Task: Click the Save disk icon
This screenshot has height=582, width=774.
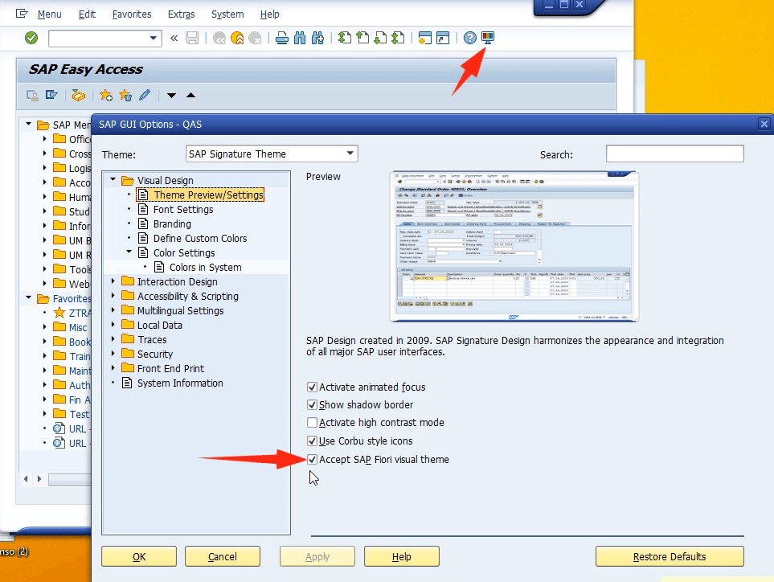Action: coord(192,38)
